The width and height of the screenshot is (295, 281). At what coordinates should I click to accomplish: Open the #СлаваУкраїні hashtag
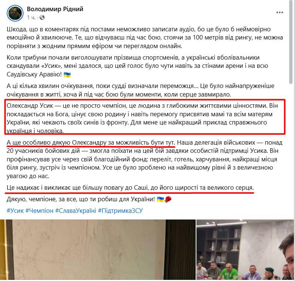pos(76,211)
